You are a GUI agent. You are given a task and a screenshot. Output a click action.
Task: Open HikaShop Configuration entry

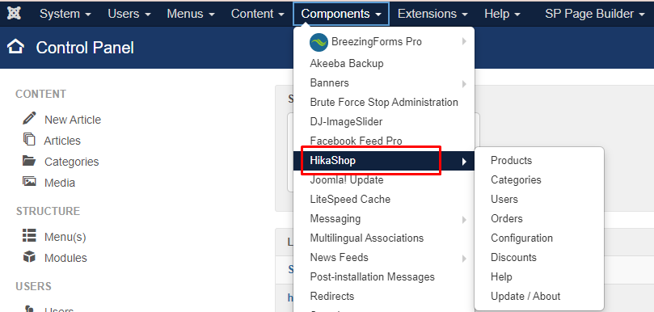click(x=521, y=238)
